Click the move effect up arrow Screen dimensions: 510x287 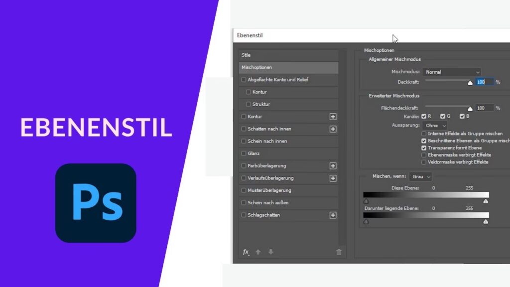(x=258, y=252)
